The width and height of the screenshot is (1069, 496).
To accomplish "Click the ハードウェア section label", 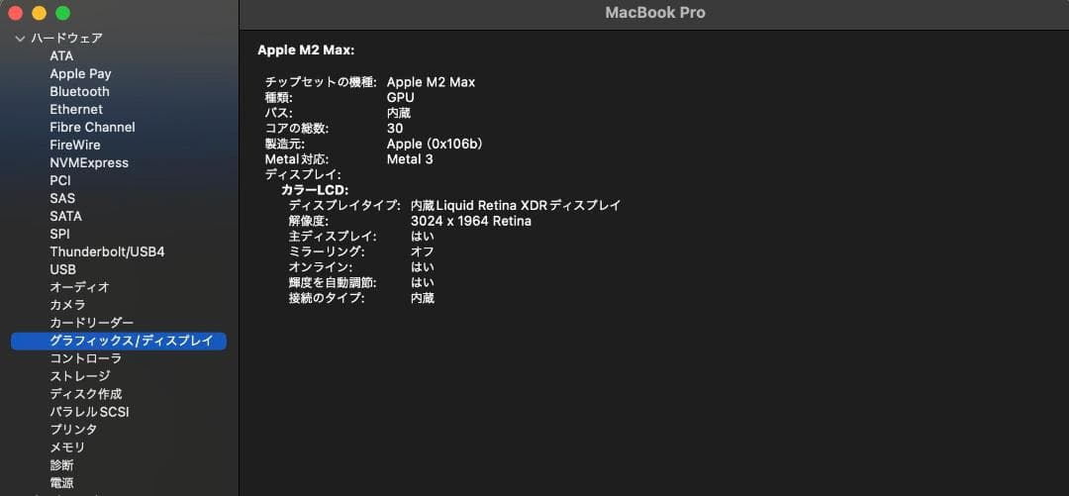I will click(67, 39).
